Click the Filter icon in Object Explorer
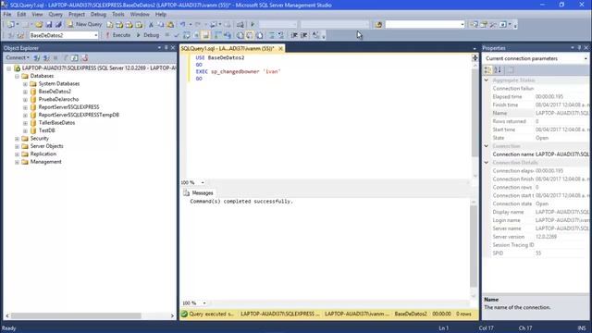The image size is (592, 333). (66, 58)
